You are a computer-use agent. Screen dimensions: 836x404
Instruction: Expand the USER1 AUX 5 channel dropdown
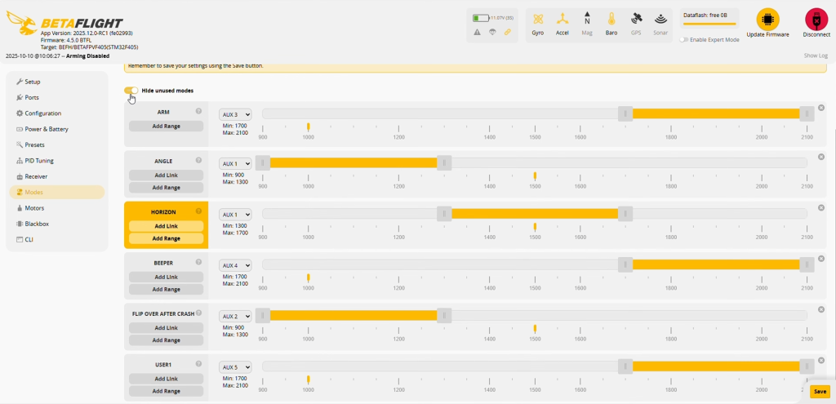click(x=235, y=367)
